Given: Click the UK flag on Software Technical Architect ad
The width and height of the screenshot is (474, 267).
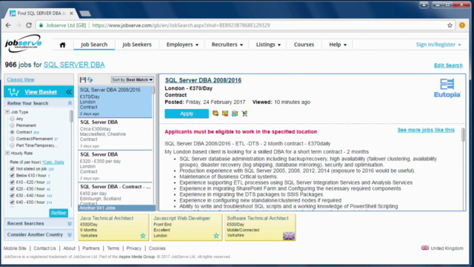Looking at the screenshot, I should (289, 236).
